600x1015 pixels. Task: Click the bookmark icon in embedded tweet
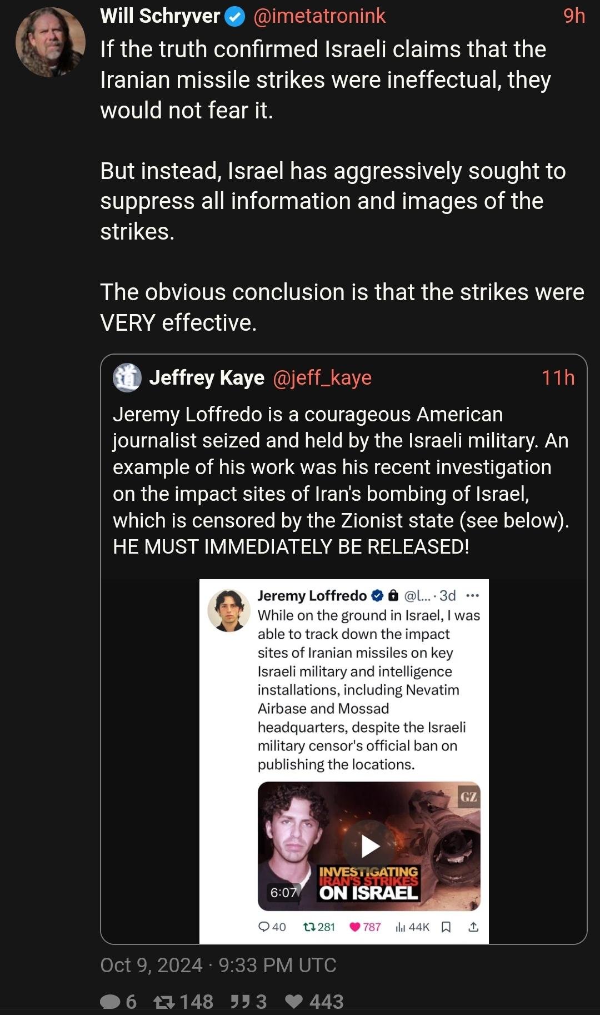tap(446, 927)
